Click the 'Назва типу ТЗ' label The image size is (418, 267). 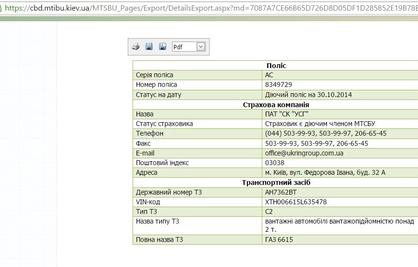tap(157, 221)
